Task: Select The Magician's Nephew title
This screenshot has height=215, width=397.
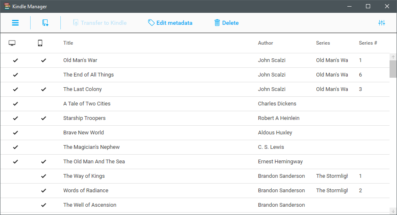Action: (91, 147)
